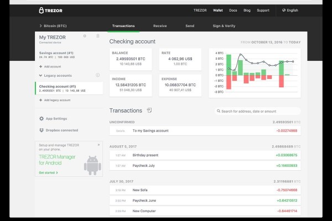The image size is (332, 221).
Task: Open device settings gear next to My TREZOR
Action: pos(85,36)
